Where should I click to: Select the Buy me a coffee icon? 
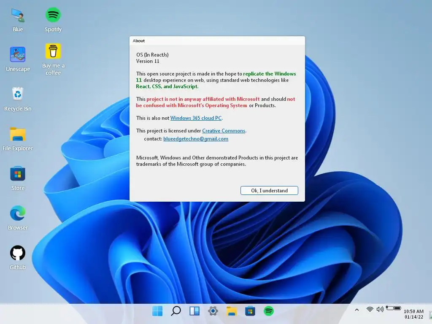53,59
